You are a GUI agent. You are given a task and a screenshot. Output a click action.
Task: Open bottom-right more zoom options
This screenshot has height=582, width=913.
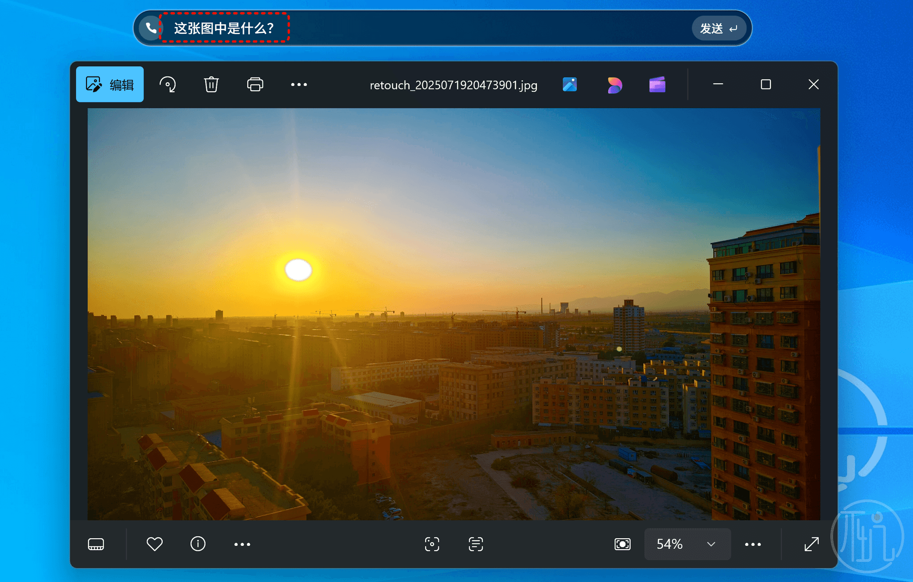(753, 544)
